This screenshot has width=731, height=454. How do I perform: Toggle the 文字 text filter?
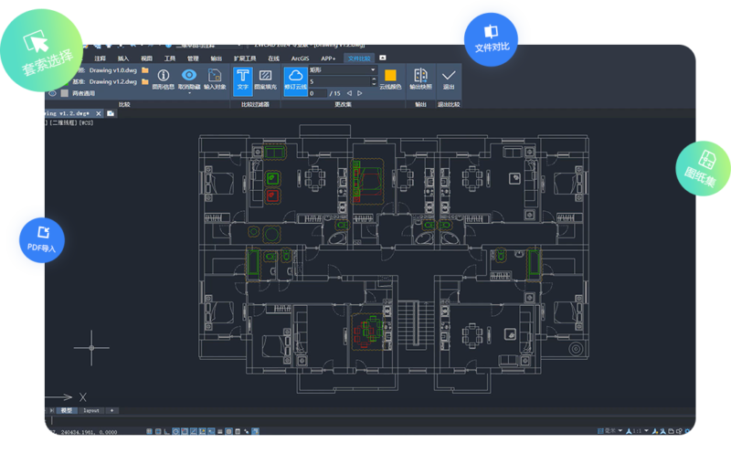click(x=242, y=80)
